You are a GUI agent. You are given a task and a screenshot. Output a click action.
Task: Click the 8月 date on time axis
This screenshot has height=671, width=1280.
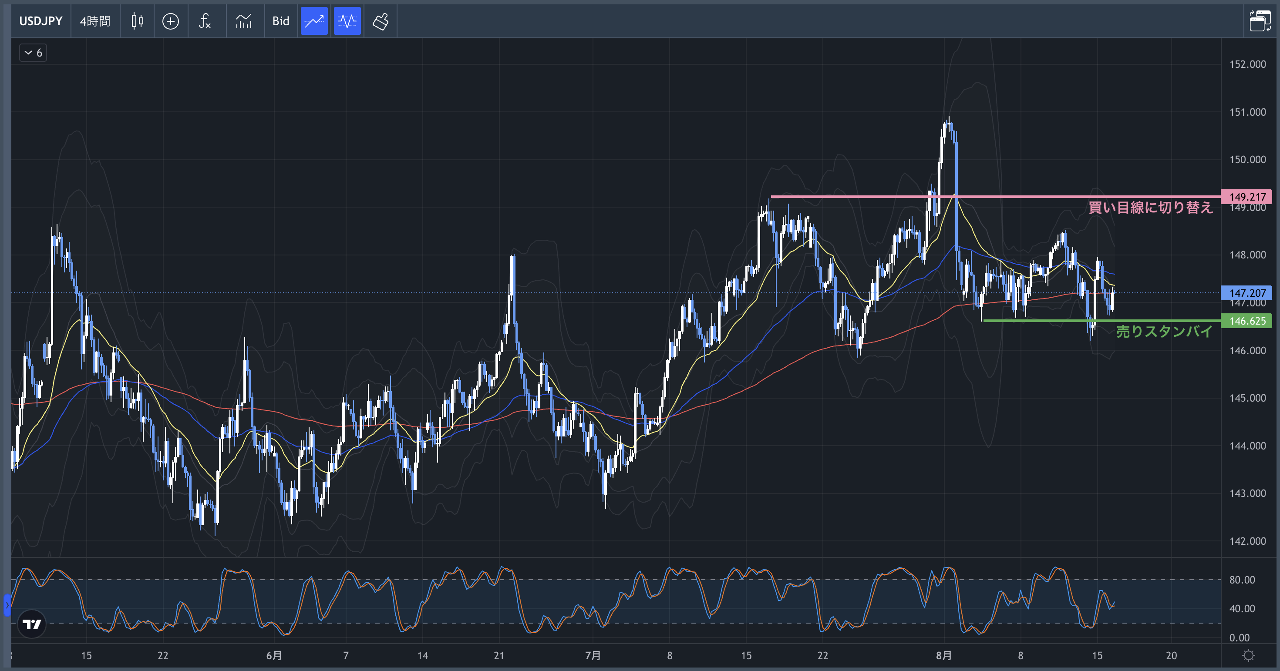943,656
